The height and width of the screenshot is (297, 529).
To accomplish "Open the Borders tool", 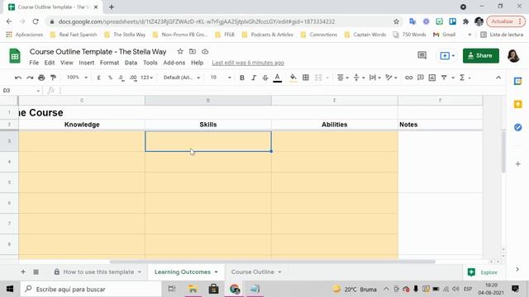I will pyautogui.click(x=306, y=78).
